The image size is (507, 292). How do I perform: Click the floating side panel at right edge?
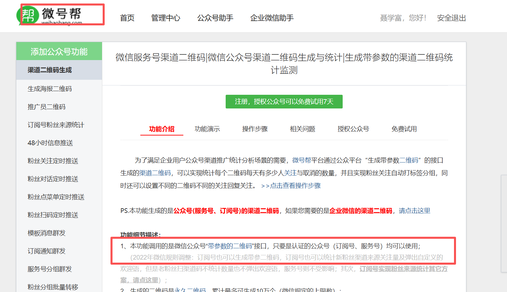pyautogui.click(x=504, y=224)
